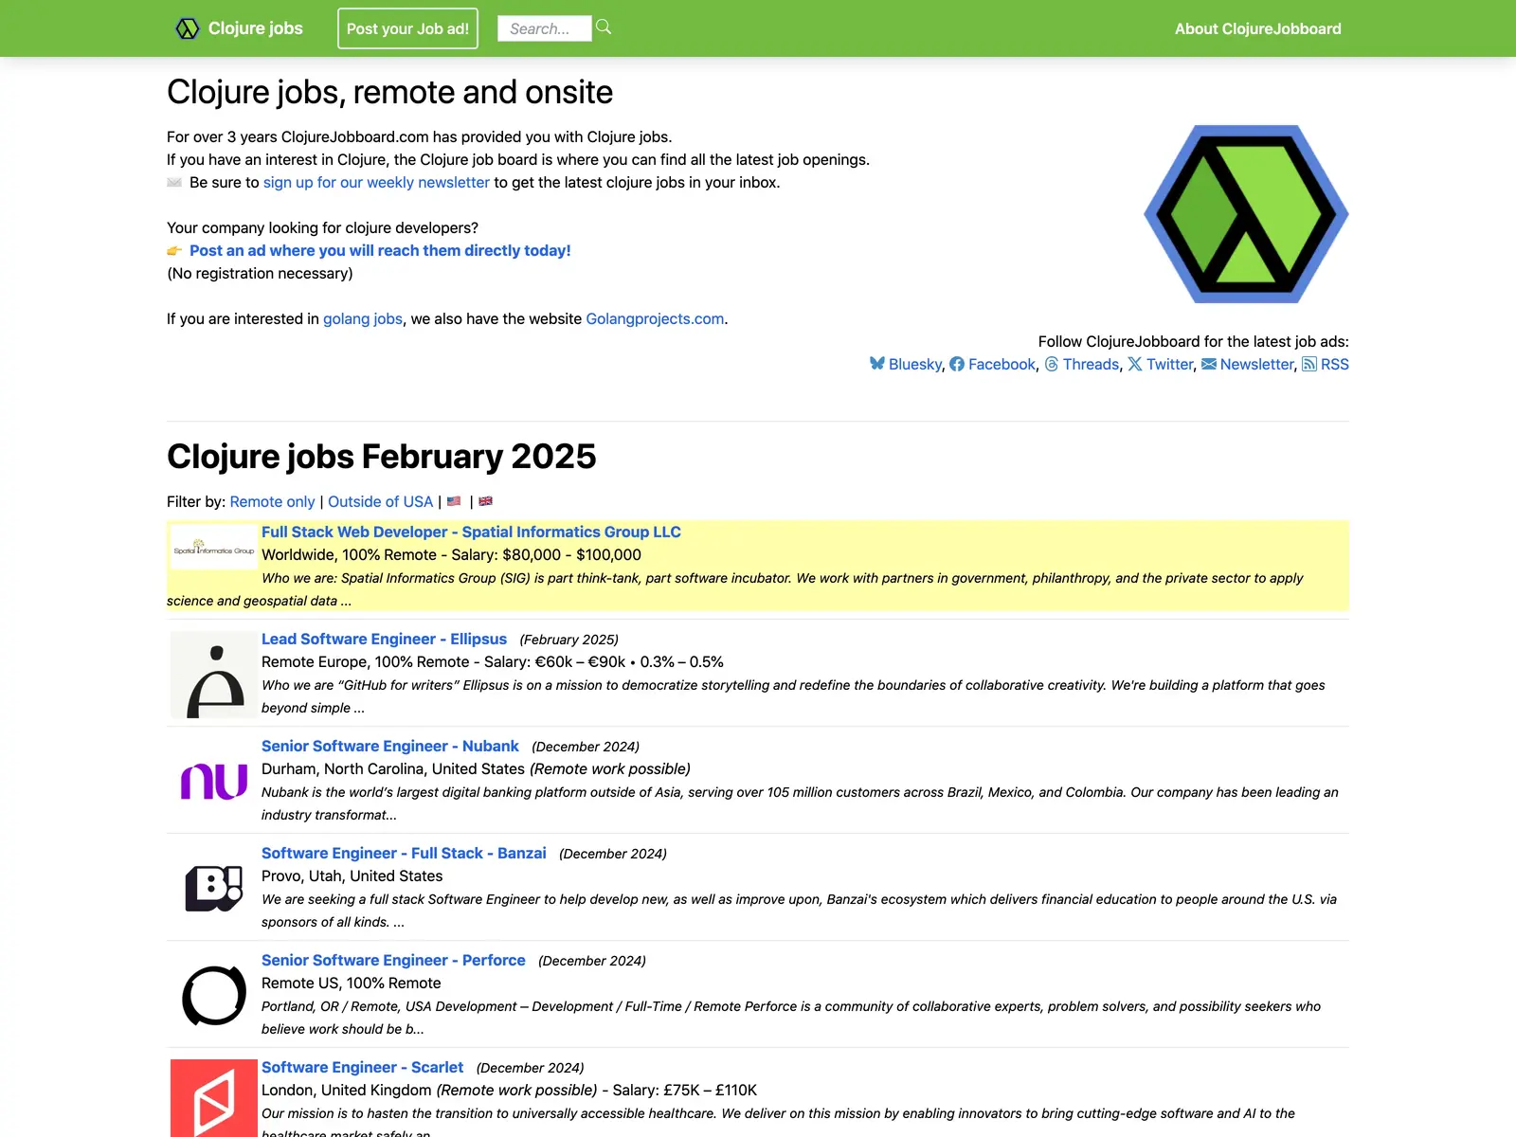The height and width of the screenshot is (1137, 1516).
Task: Open Full Stack Web Developer - Spatial Informatics job
Action: (471, 532)
